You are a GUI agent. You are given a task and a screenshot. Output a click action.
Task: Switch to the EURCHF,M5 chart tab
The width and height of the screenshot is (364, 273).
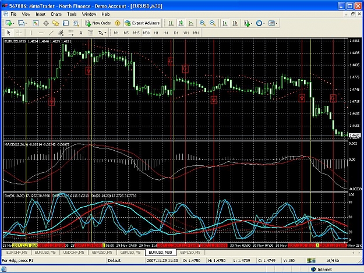tap(17, 253)
